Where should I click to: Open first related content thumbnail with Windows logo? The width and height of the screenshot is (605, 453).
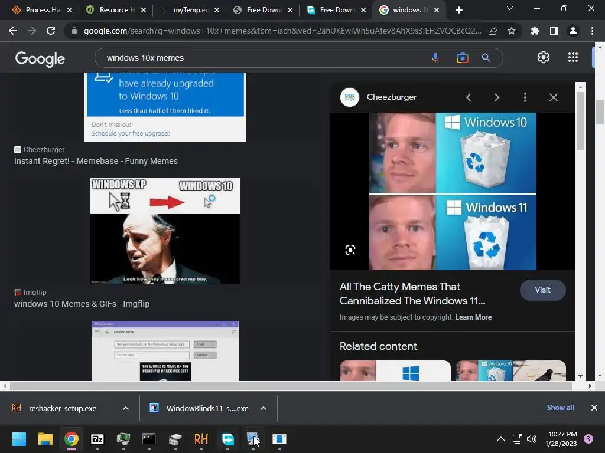(x=395, y=370)
